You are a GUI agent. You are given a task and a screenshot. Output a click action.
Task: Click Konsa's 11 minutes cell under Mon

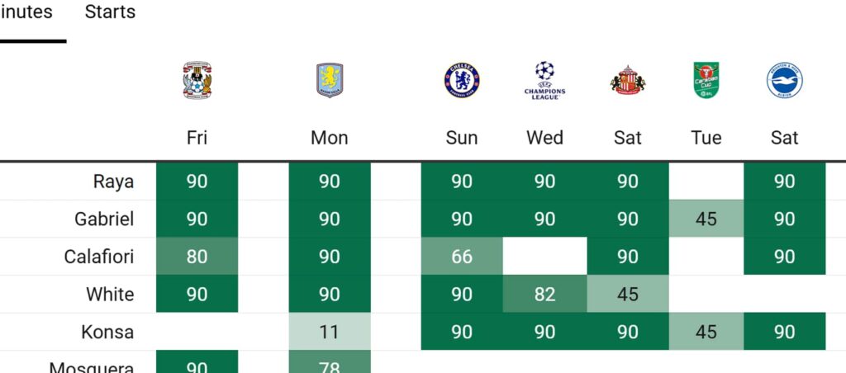[330, 332]
